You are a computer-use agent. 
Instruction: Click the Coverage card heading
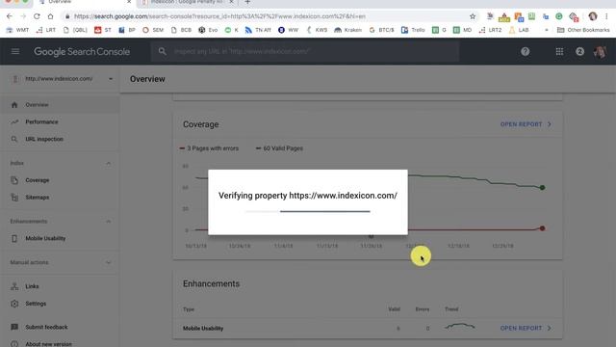(201, 124)
